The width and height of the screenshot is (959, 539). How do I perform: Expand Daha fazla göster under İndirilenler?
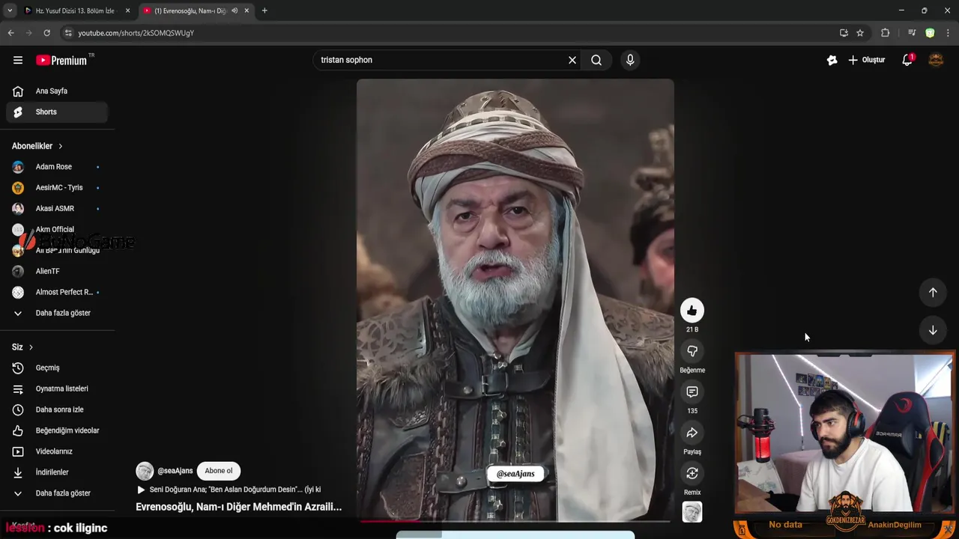coord(57,493)
